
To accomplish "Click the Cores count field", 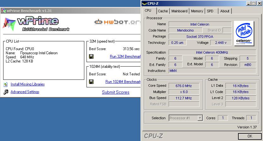I will tap(223, 118).
